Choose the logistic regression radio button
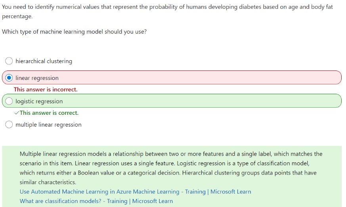The width and height of the screenshot is (346, 207). click(x=9, y=101)
